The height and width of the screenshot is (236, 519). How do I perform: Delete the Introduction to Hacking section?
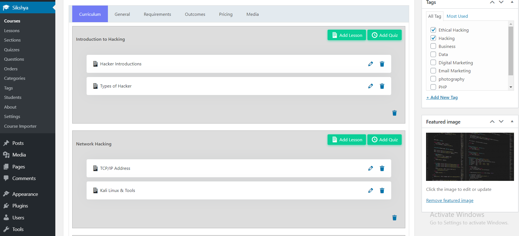[395, 113]
